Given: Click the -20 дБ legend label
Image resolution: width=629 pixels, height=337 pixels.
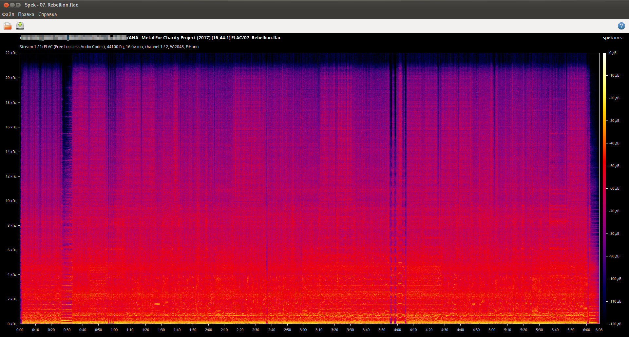Looking at the screenshot, I should click(x=614, y=98).
